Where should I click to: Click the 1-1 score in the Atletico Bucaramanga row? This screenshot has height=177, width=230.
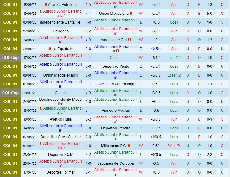(x=88, y=84)
